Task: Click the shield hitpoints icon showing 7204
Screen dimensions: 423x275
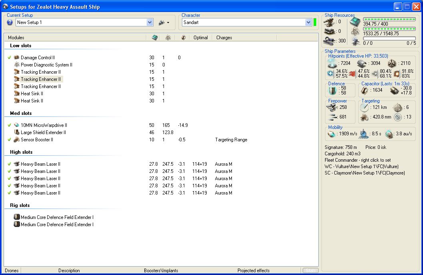Action: coord(332,64)
